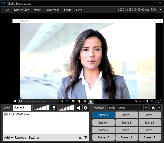Click the favorite transition star icon
Image resolution: width=164 pixels, height=143 pixels.
pos(153,108)
